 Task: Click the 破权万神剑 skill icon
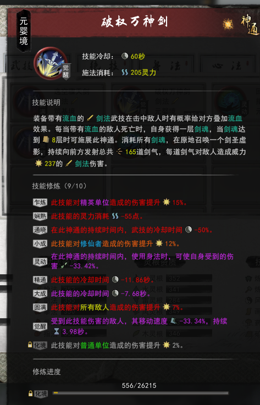click(51, 63)
